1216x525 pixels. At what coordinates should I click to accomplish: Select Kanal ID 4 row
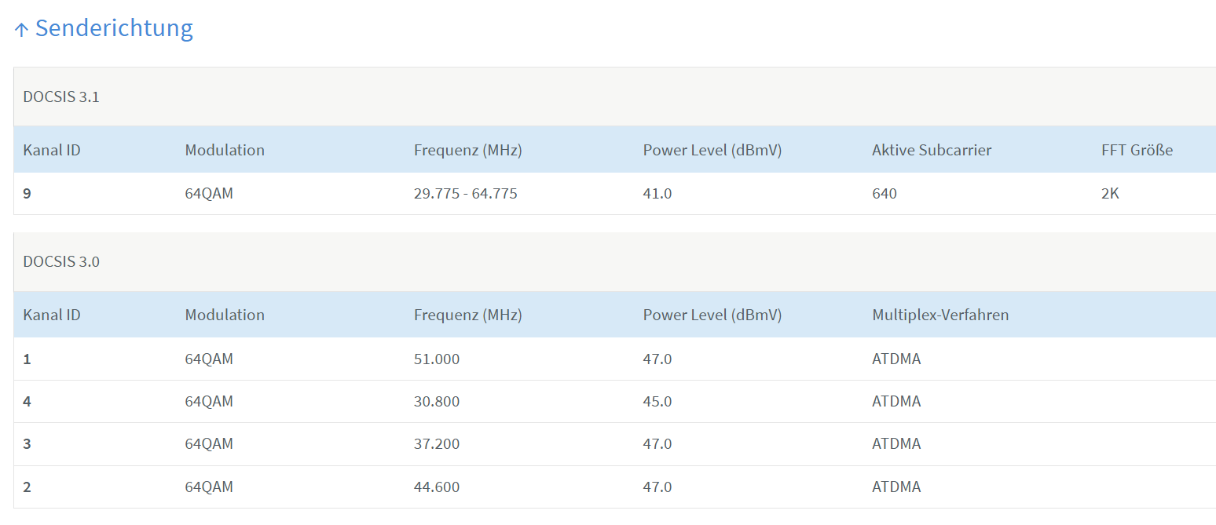(615, 402)
